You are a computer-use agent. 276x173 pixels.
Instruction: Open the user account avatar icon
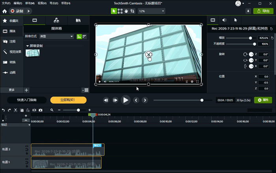pyautogui.click(x=238, y=3)
